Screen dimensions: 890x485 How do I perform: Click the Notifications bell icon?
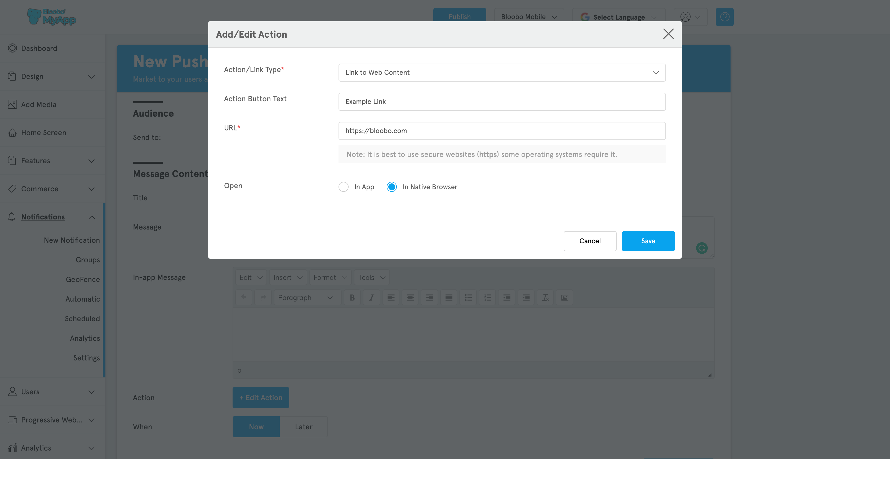[12, 217]
